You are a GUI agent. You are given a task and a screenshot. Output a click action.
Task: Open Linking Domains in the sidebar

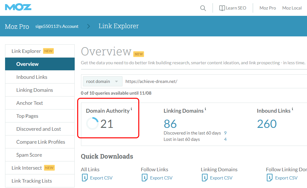point(40,90)
